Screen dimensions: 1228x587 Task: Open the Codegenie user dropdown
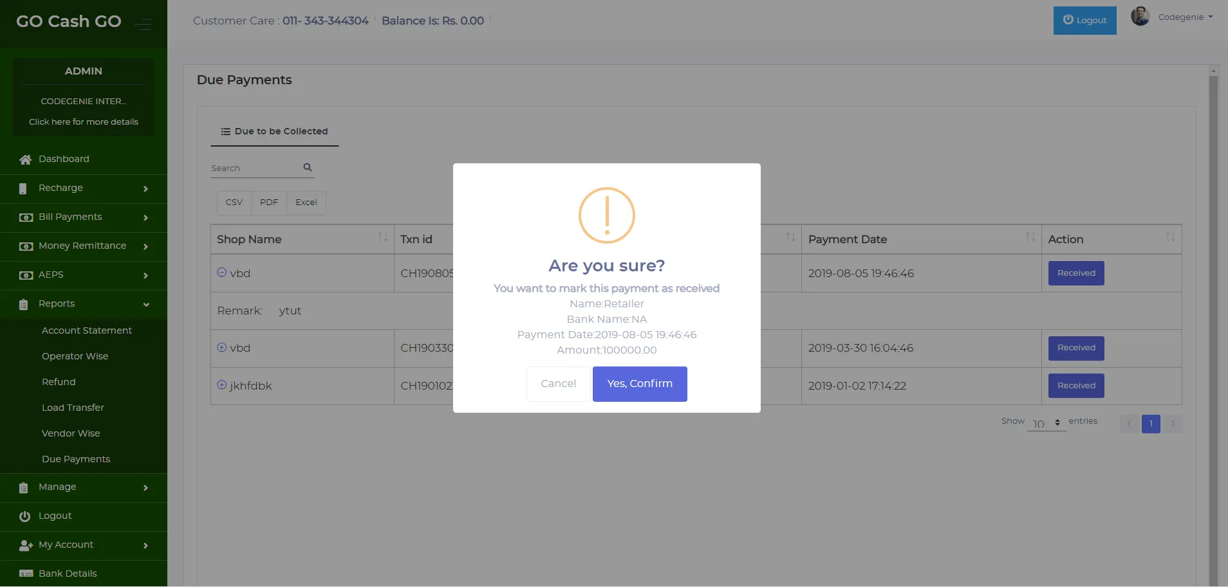point(1185,17)
